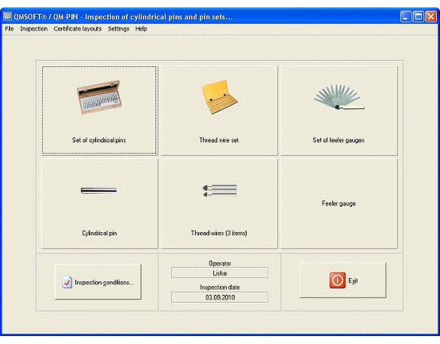Click the Operator field showing Liske
This screenshot has width=440, height=344.
[220, 273]
